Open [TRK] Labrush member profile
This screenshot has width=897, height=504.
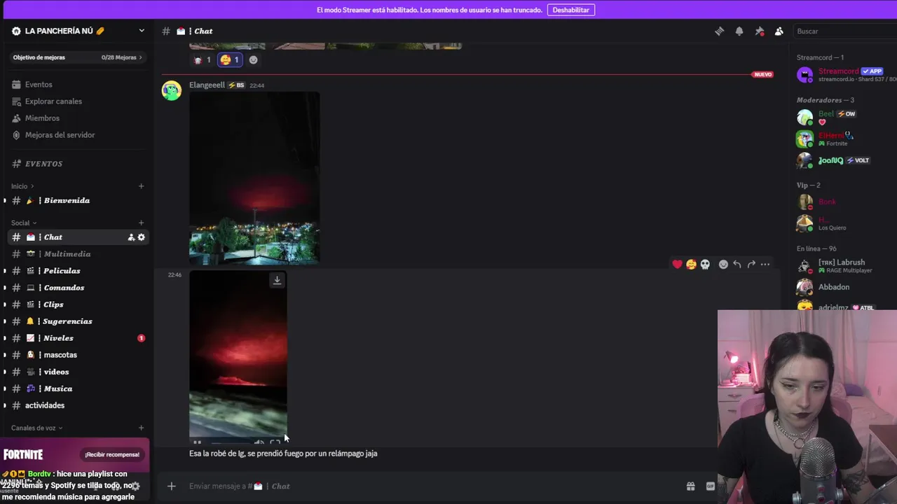pyautogui.click(x=845, y=266)
